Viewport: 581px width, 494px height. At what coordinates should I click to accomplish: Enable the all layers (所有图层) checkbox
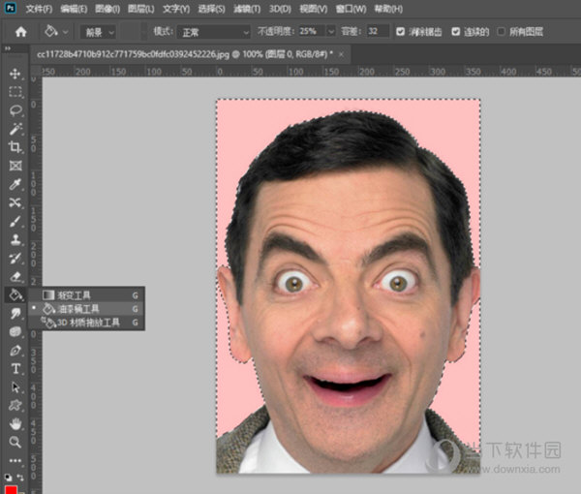tap(501, 32)
